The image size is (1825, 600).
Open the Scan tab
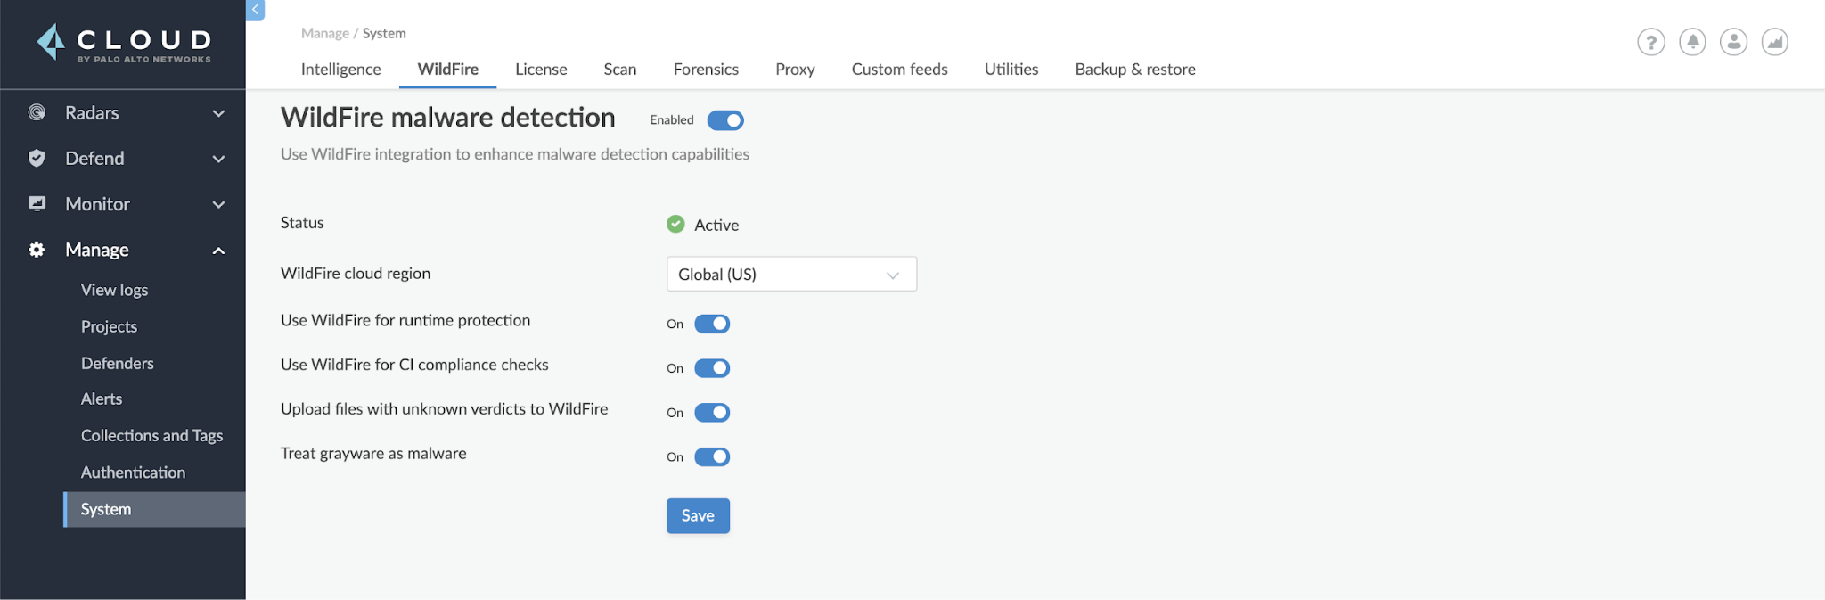pos(619,69)
